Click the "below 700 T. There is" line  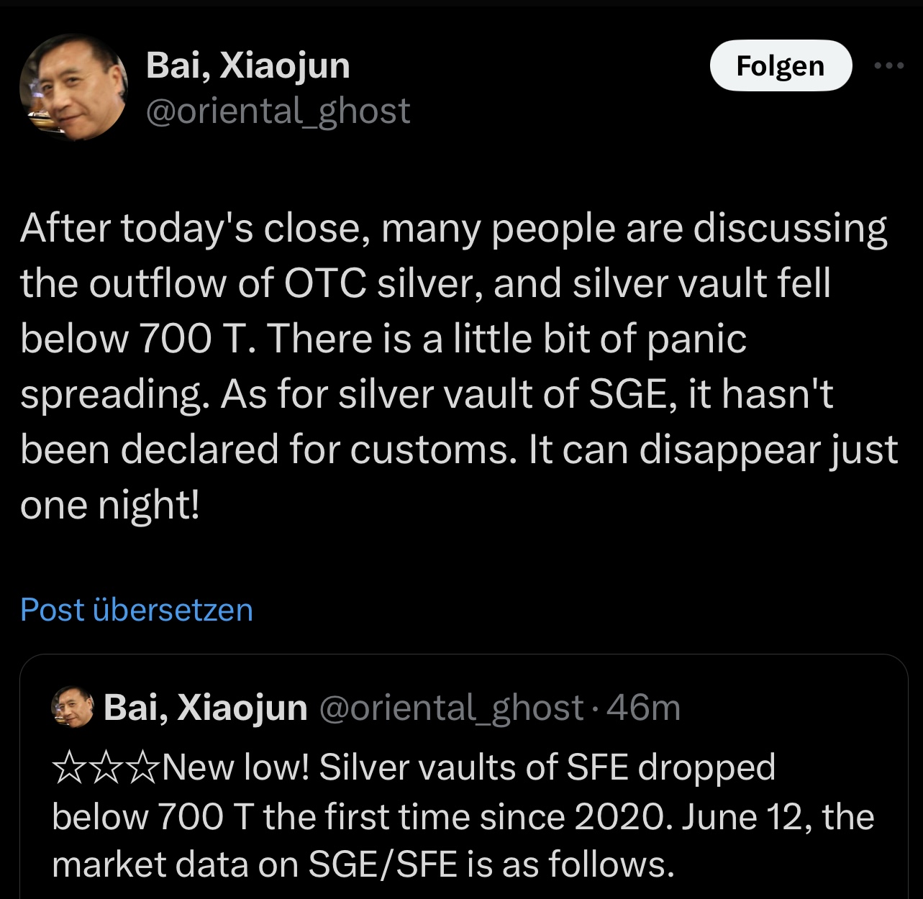click(383, 339)
